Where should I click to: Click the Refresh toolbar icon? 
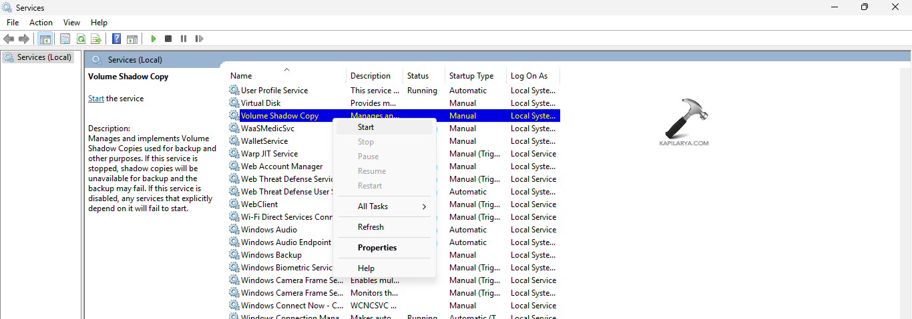tap(81, 39)
